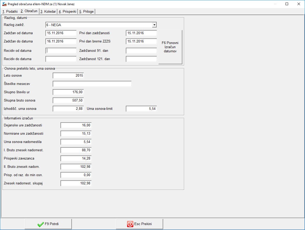Select the 6 - NEGA combo box
The image size is (305, 230).
pos(101,25)
